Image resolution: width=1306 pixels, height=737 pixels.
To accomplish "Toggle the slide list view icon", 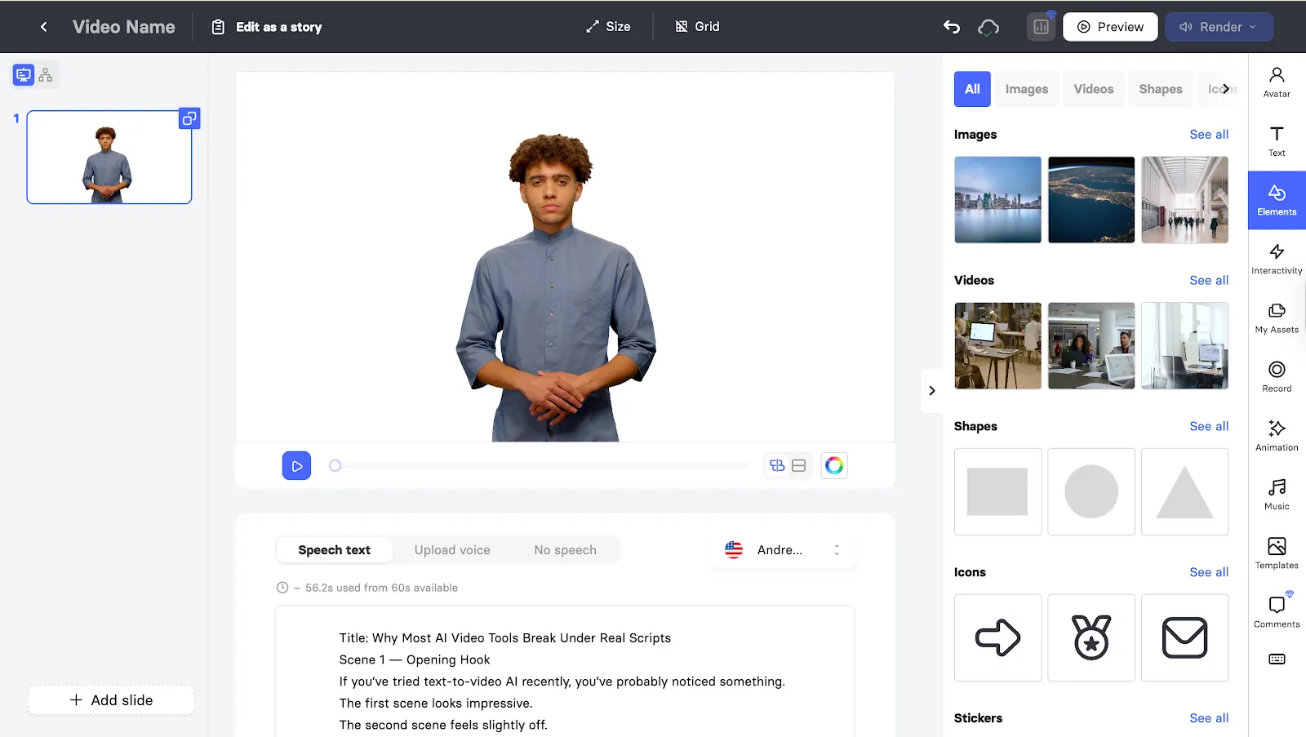I will pos(24,75).
